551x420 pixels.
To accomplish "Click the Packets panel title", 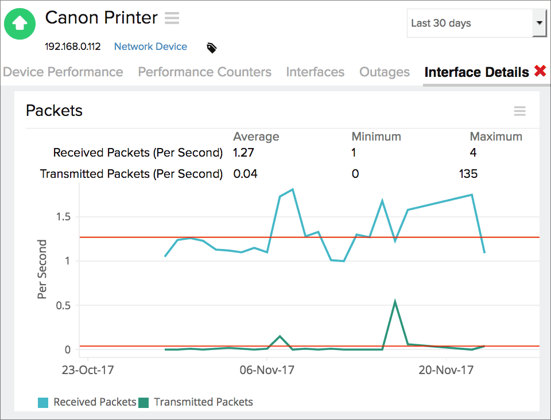I will click(54, 110).
